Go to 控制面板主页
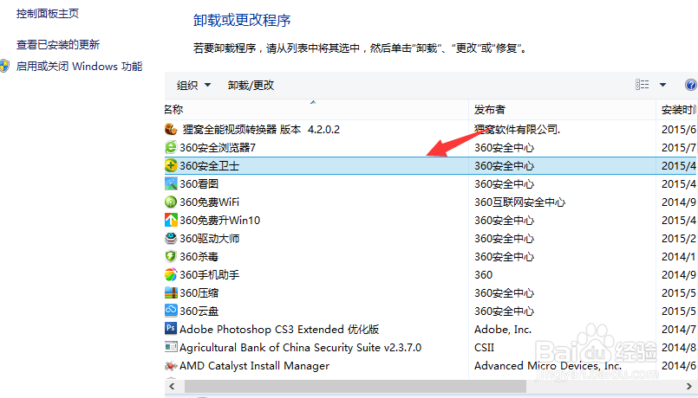Image resolution: width=698 pixels, height=398 pixels. 48,13
